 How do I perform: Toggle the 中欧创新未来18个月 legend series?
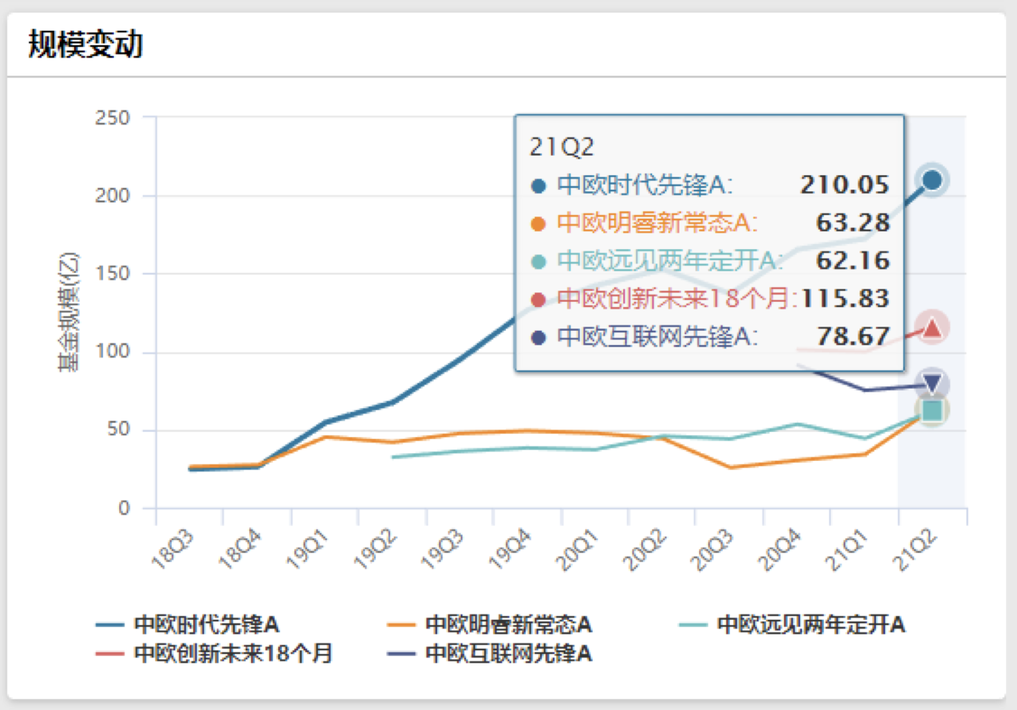[x=214, y=653]
